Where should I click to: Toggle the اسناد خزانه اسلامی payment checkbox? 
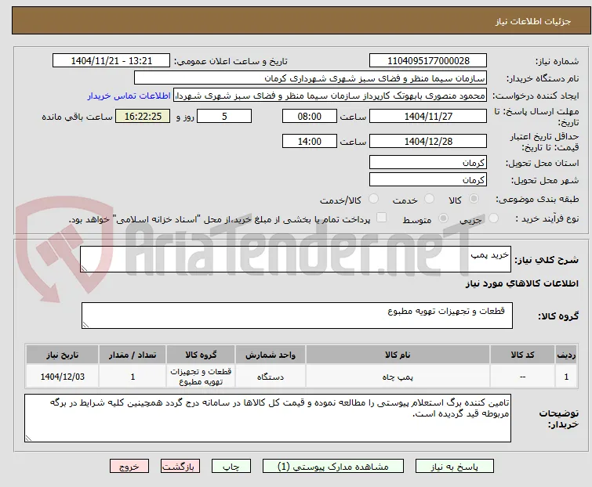[x=382, y=218]
